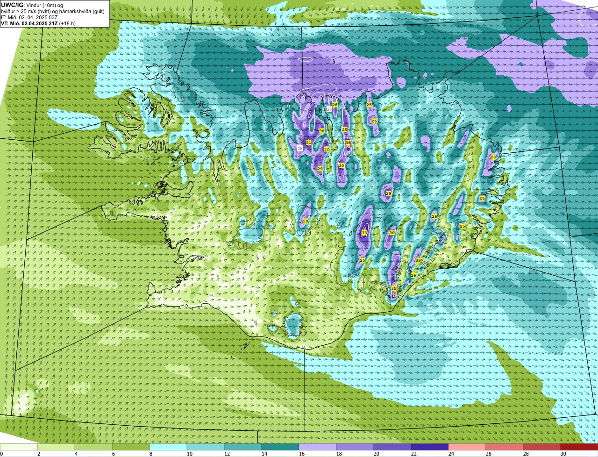Click the "VT: Mið. 02.04.2025 21Z (+18 h)" line
This screenshot has width=598, height=457.
38,23
